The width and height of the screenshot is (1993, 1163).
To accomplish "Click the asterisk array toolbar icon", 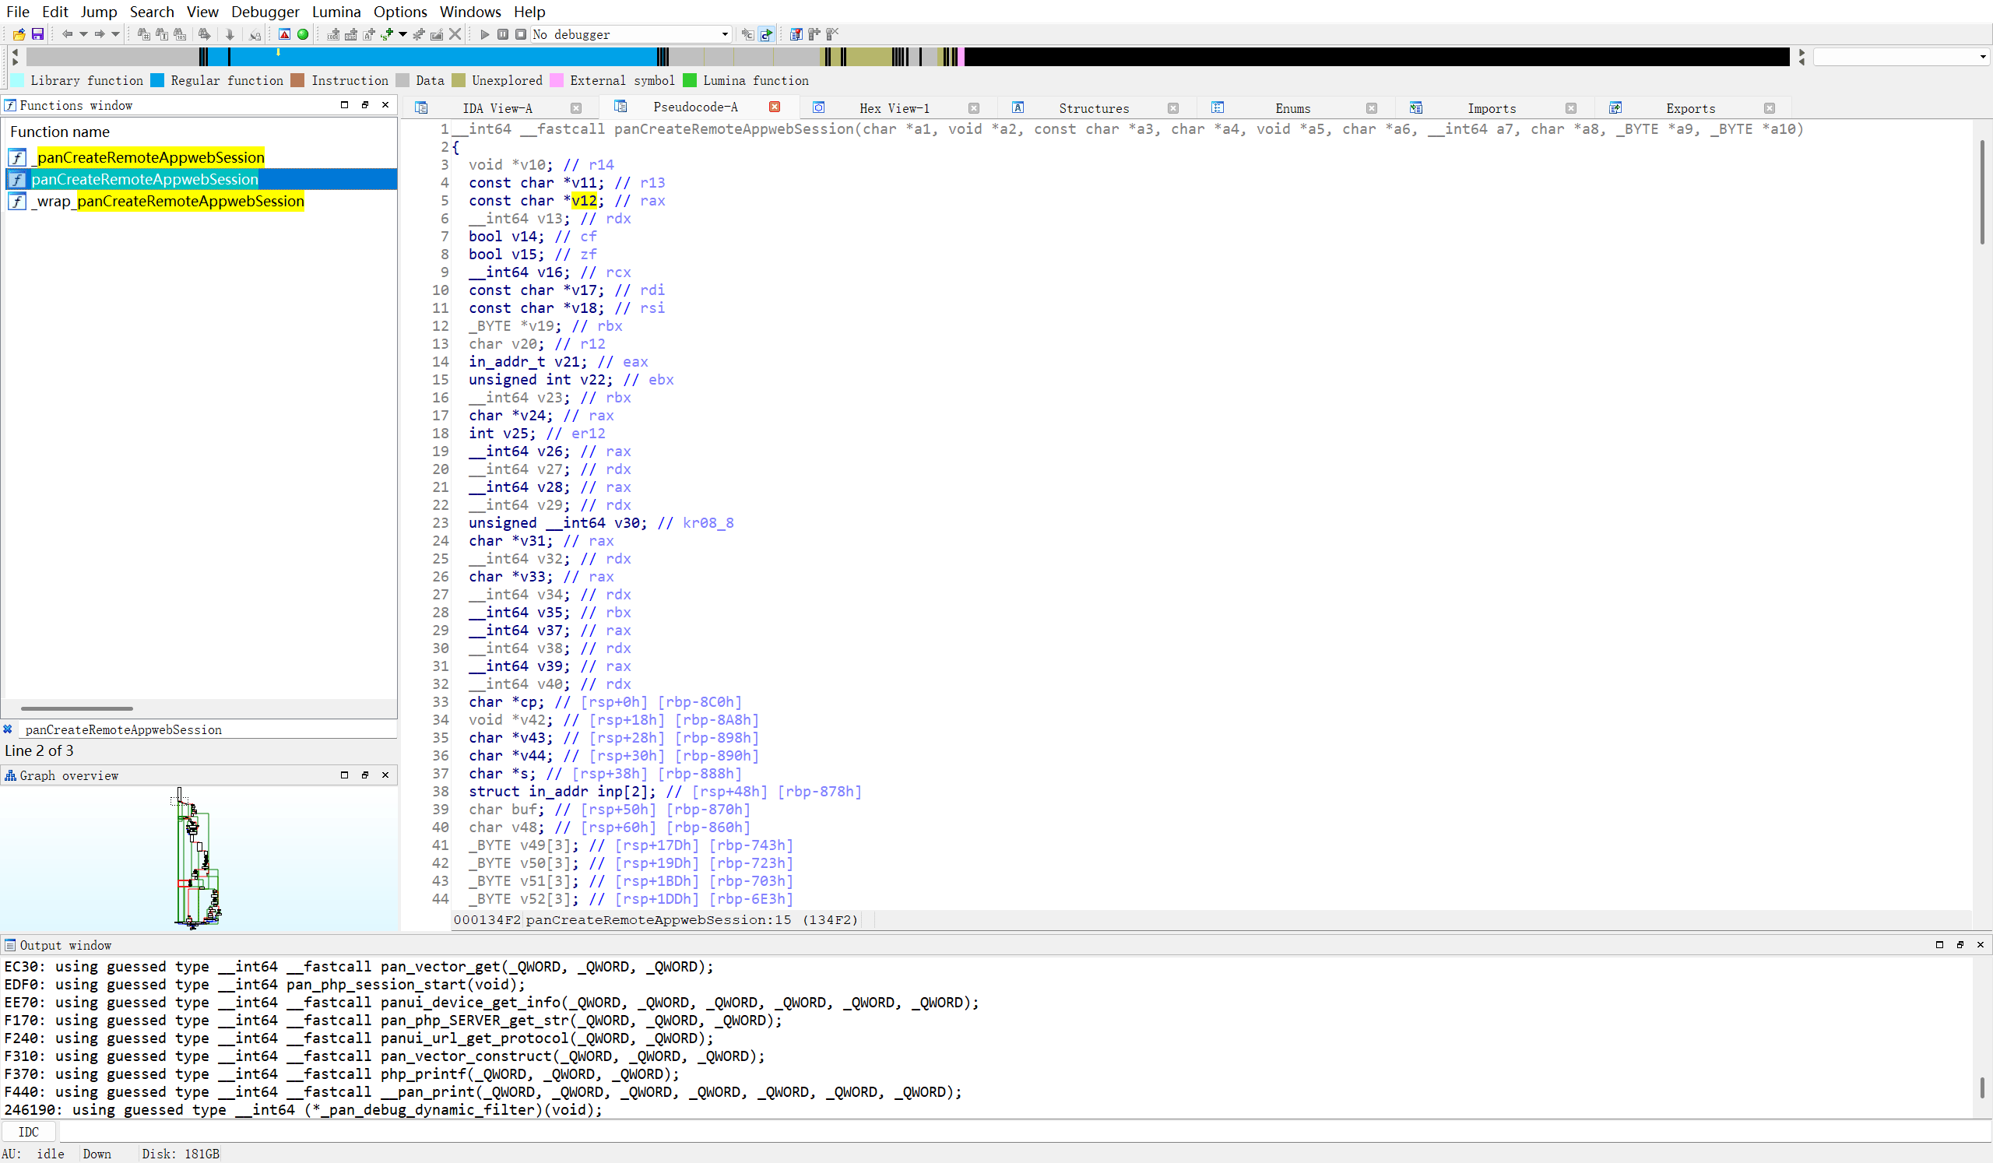I will click(419, 34).
